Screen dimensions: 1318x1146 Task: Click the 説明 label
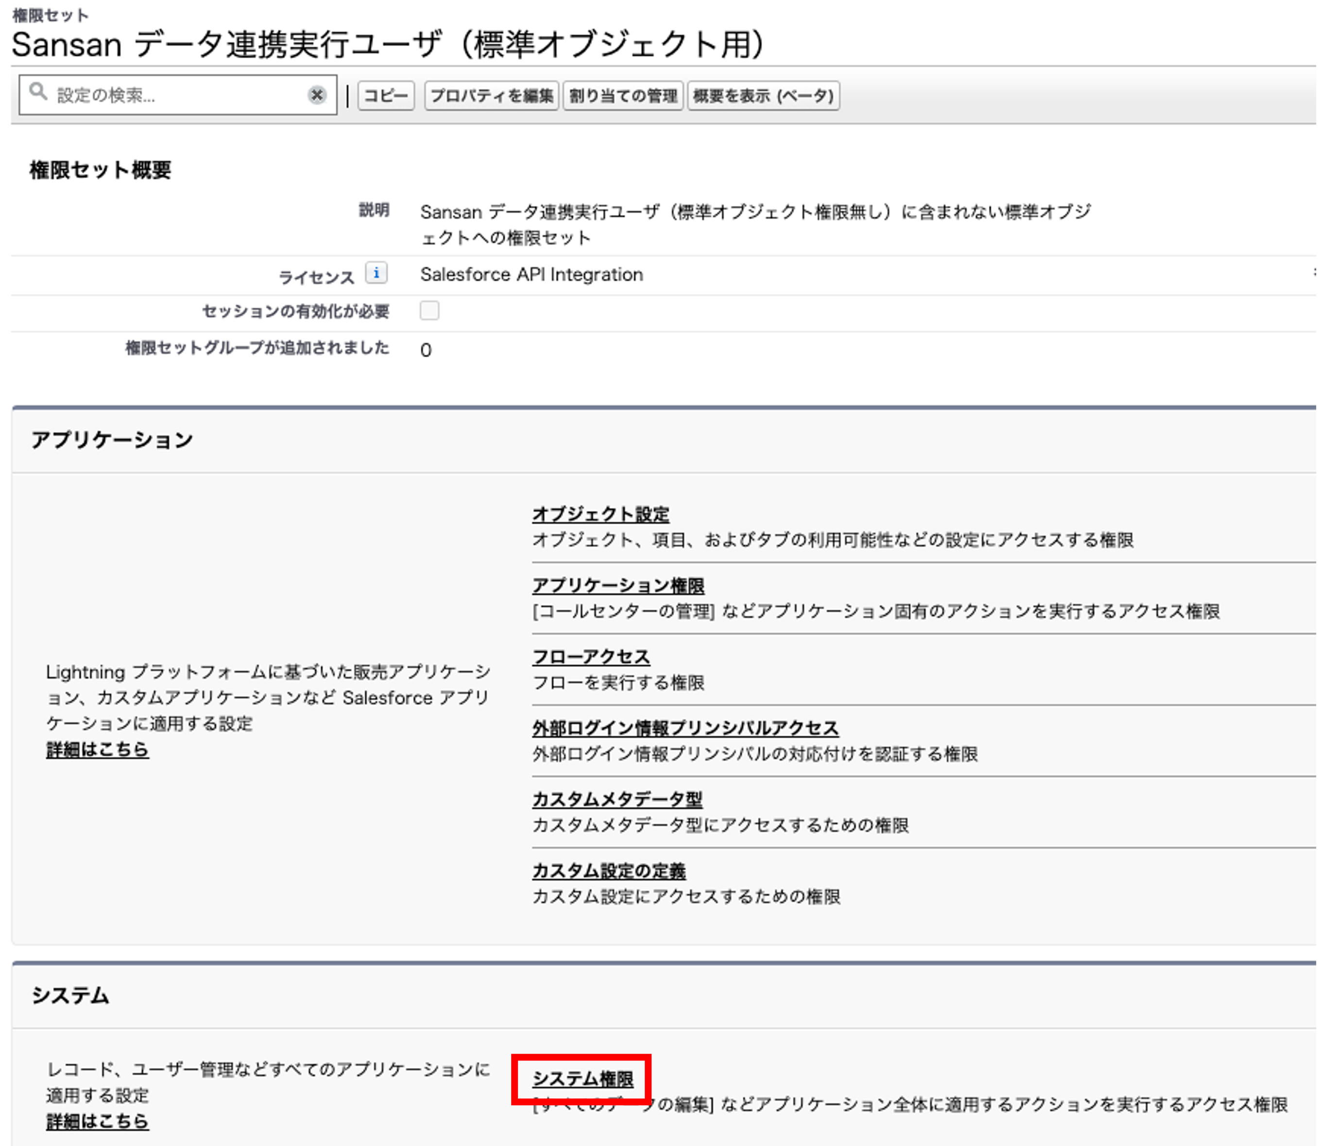[x=374, y=210]
